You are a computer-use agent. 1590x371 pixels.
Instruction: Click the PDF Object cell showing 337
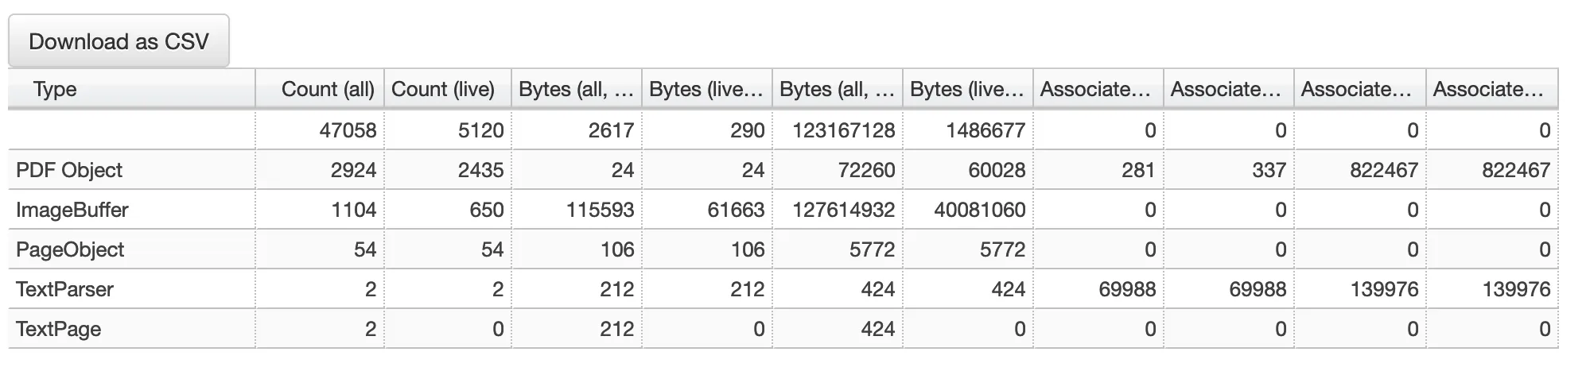point(1269,170)
